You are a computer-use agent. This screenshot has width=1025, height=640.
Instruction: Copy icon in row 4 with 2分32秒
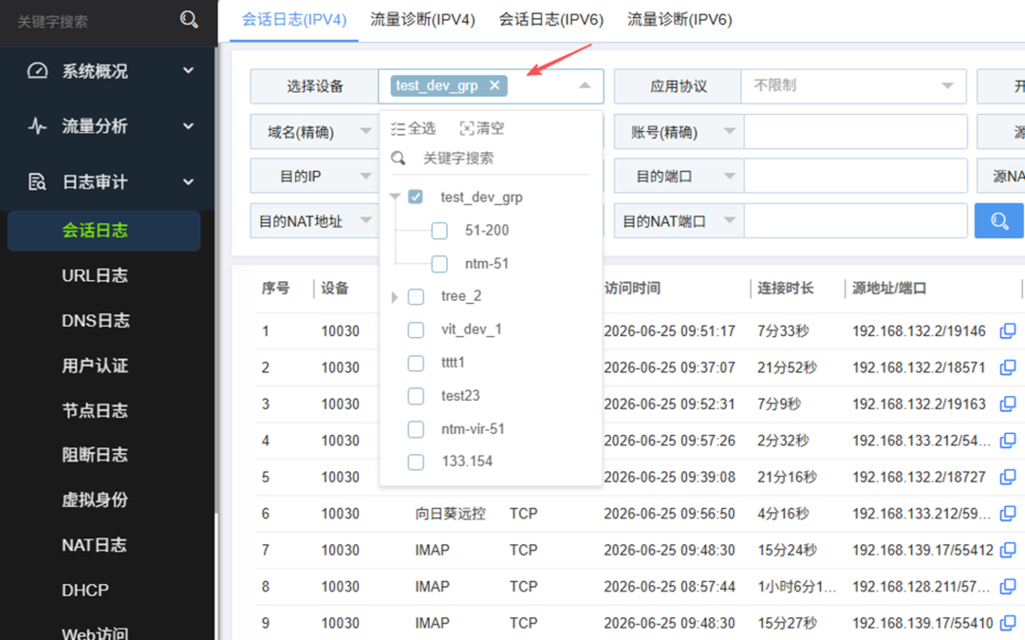point(1007,441)
